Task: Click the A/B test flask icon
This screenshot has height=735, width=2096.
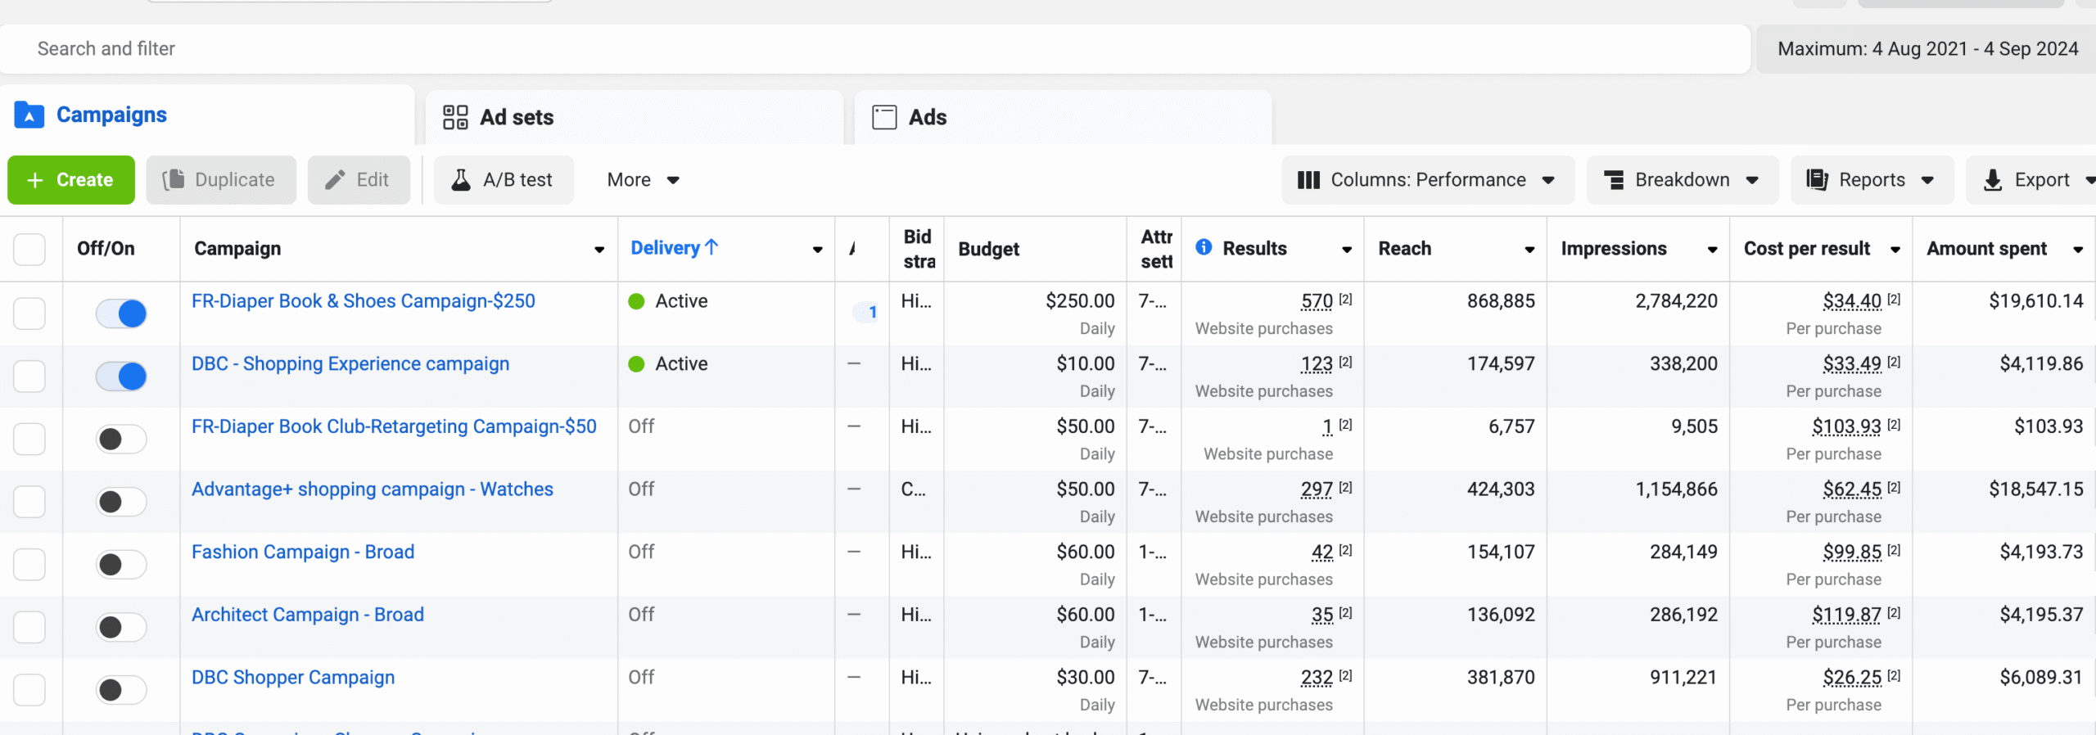Action: pos(462,180)
